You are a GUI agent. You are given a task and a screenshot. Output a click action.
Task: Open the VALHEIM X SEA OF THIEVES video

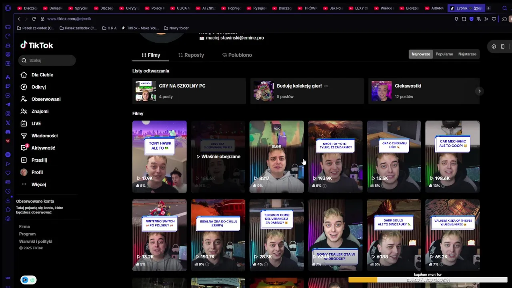click(452, 235)
